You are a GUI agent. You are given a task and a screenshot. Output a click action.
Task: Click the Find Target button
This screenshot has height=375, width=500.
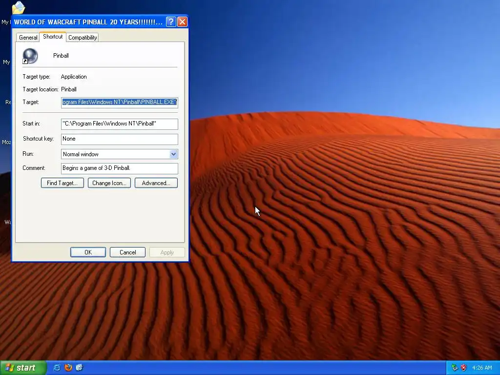click(x=62, y=183)
